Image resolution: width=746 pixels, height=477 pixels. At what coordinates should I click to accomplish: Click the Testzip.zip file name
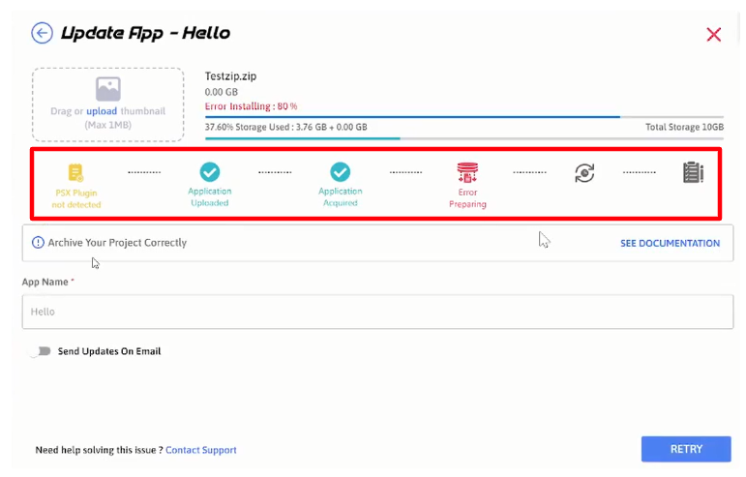click(x=230, y=76)
